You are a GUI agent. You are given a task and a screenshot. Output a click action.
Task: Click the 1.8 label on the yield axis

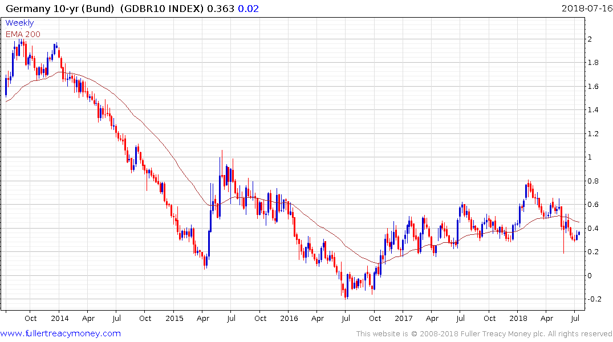(594, 63)
